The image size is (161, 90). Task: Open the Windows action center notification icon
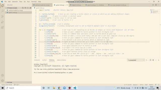tap(158, 88)
